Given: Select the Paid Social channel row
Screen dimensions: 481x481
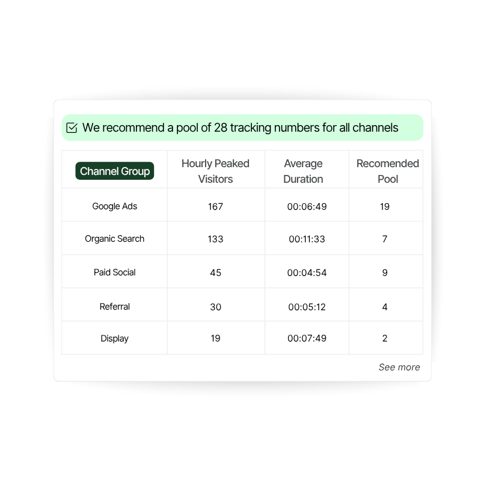Looking at the screenshot, I should (114, 271).
